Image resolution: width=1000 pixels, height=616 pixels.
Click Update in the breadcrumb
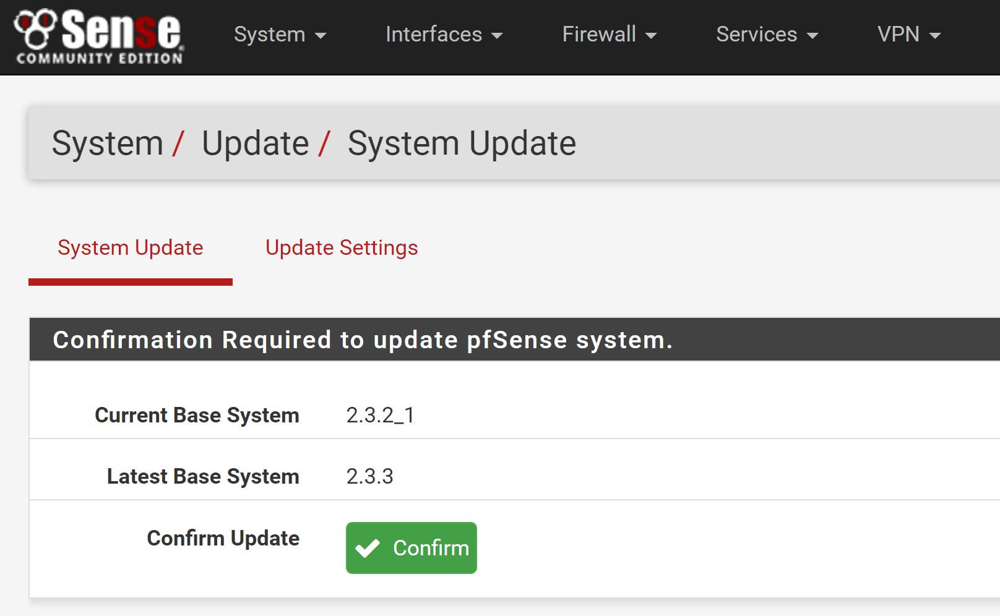tap(255, 143)
